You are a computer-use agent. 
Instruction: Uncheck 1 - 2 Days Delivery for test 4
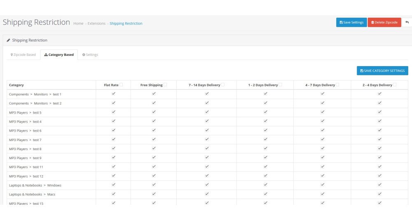coord(265,121)
